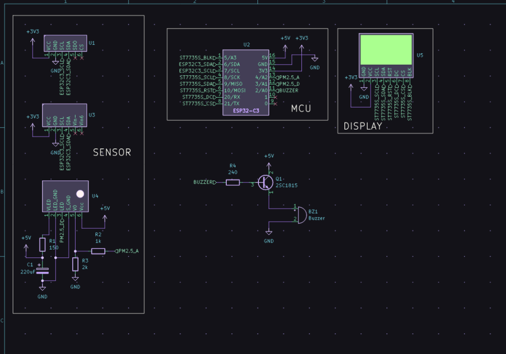The height and width of the screenshot is (354, 506).
Task: Select transistor Q1 symbol
Action: [265, 182]
